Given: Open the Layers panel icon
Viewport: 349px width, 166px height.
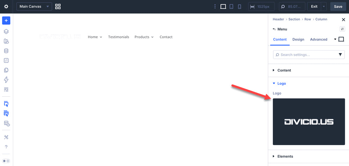Looking at the screenshot, I should click(x=6, y=32).
